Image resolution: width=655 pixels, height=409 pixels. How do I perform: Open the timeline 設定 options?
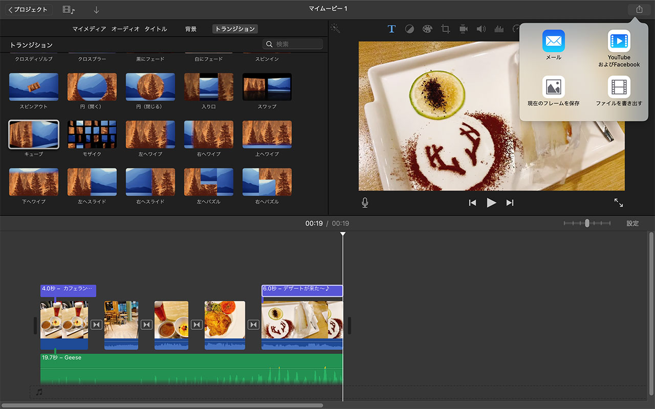pos(632,223)
